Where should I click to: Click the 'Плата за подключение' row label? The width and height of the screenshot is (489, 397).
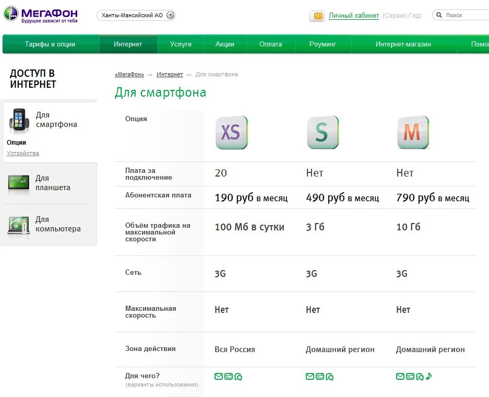tap(148, 174)
